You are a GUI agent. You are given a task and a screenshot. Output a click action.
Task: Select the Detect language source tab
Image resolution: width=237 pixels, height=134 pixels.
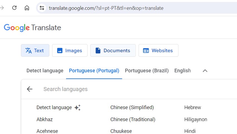[45, 71]
